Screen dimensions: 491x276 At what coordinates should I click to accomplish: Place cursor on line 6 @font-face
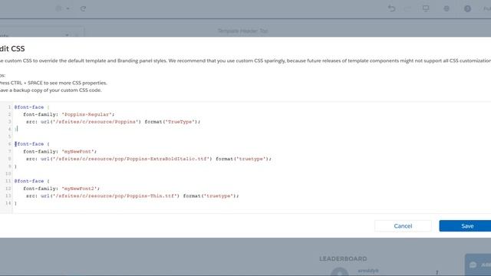click(29, 144)
